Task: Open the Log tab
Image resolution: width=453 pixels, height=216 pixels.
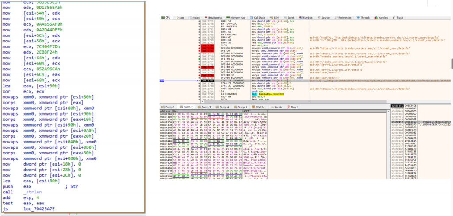Action: (x=180, y=17)
